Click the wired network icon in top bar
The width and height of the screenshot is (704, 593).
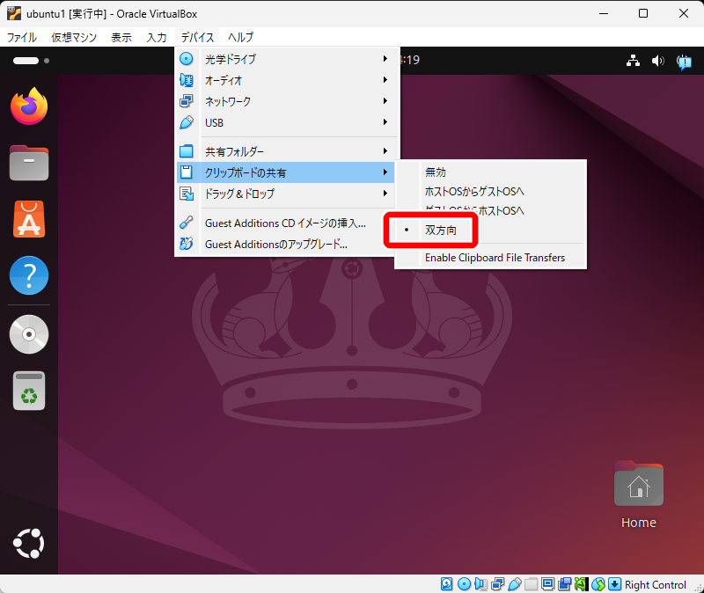(x=633, y=61)
